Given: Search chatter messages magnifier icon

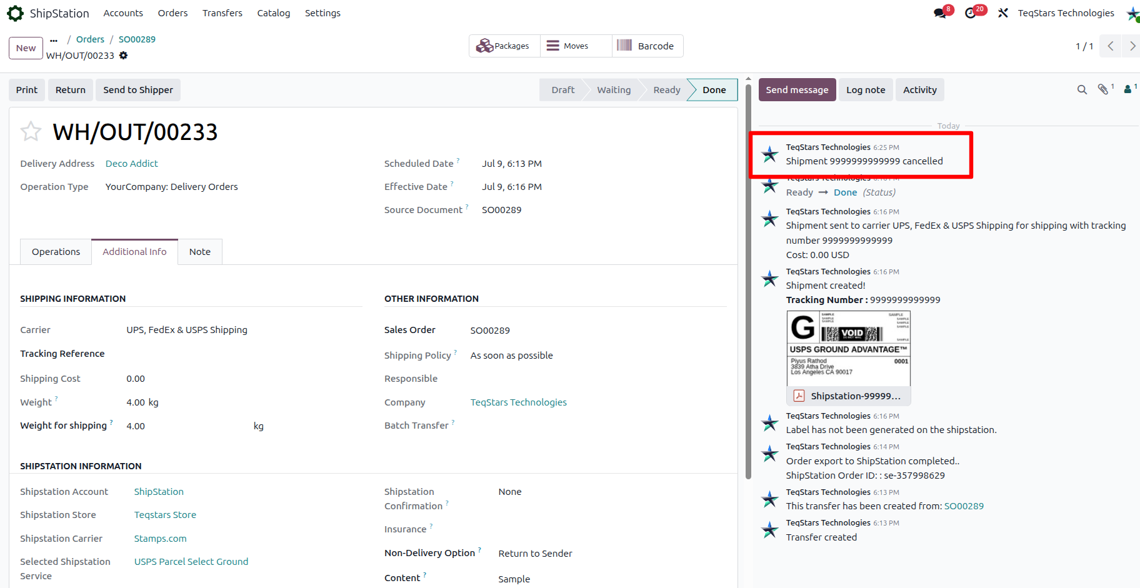Looking at the screenshot, I should [1082, 90].
